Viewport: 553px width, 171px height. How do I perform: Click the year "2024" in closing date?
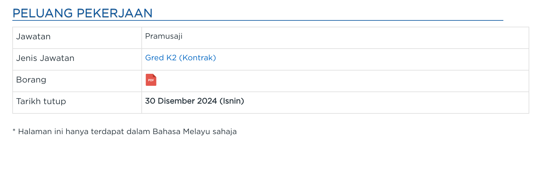coord(207,101)
